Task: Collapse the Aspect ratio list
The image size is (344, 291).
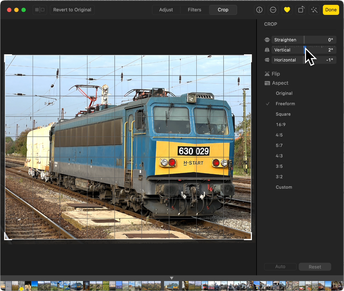Action: coord(276,83)
